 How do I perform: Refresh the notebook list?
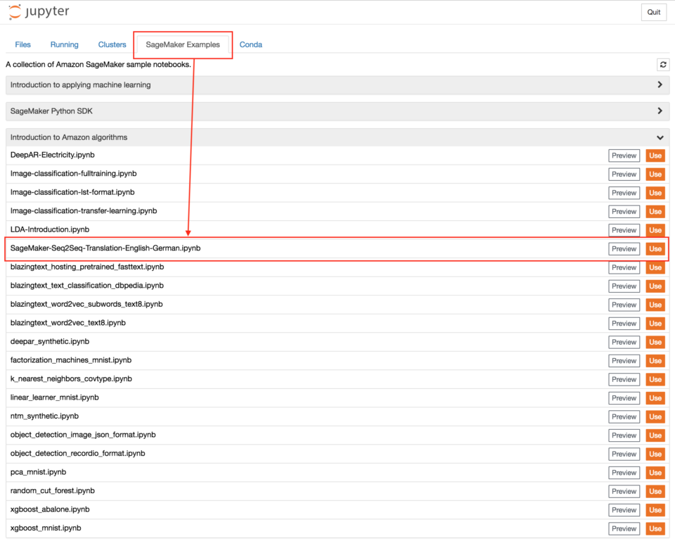(x=662, y=64)
